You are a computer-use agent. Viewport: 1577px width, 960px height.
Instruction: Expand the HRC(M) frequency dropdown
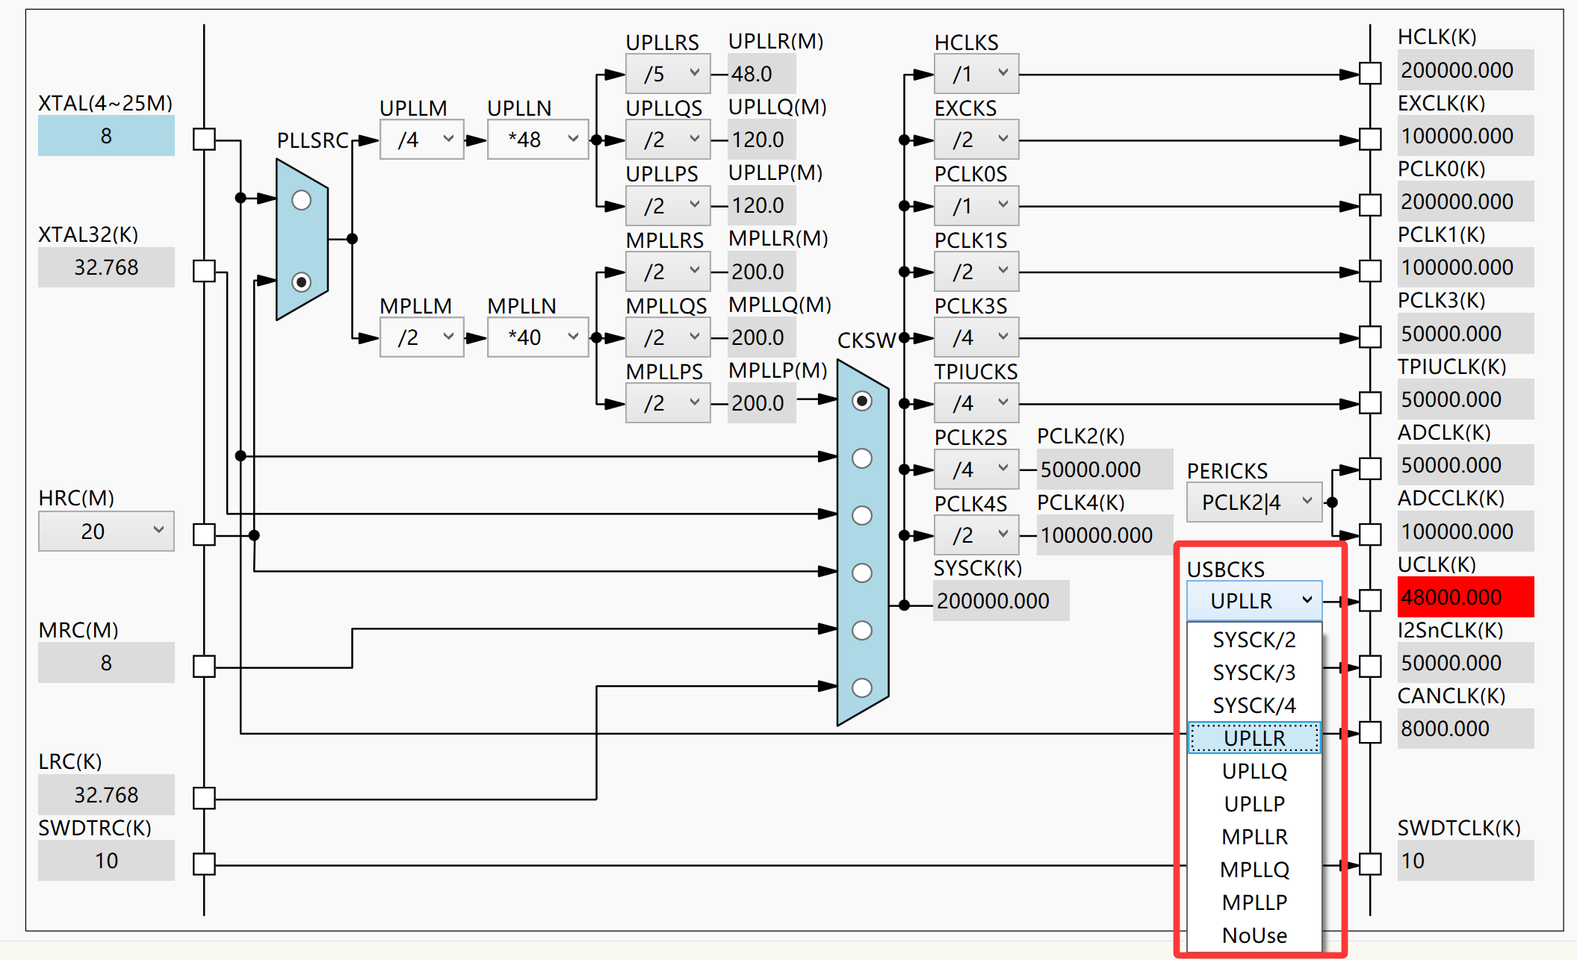[106, 531]
